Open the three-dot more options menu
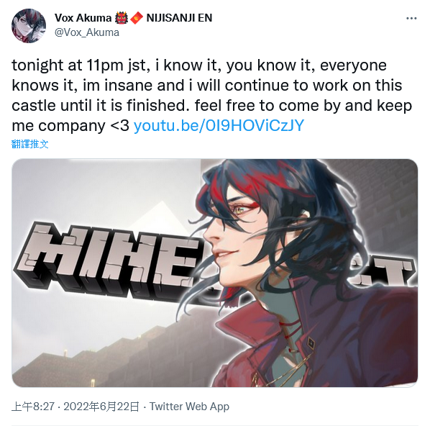 pos(411,19)
